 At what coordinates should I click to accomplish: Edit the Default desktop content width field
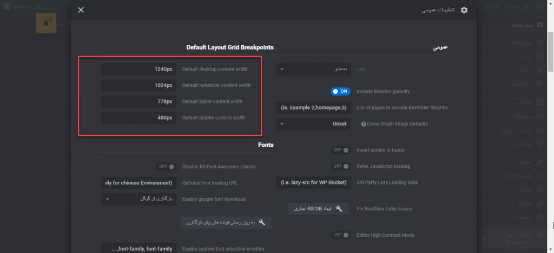139,69
